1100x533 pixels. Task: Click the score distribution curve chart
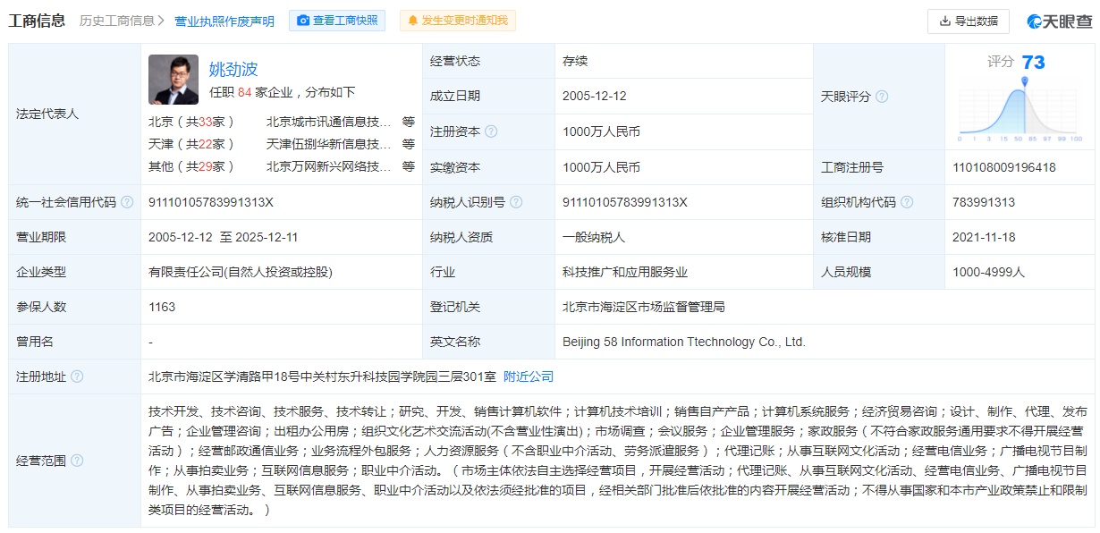click(x=1020, y=112)
